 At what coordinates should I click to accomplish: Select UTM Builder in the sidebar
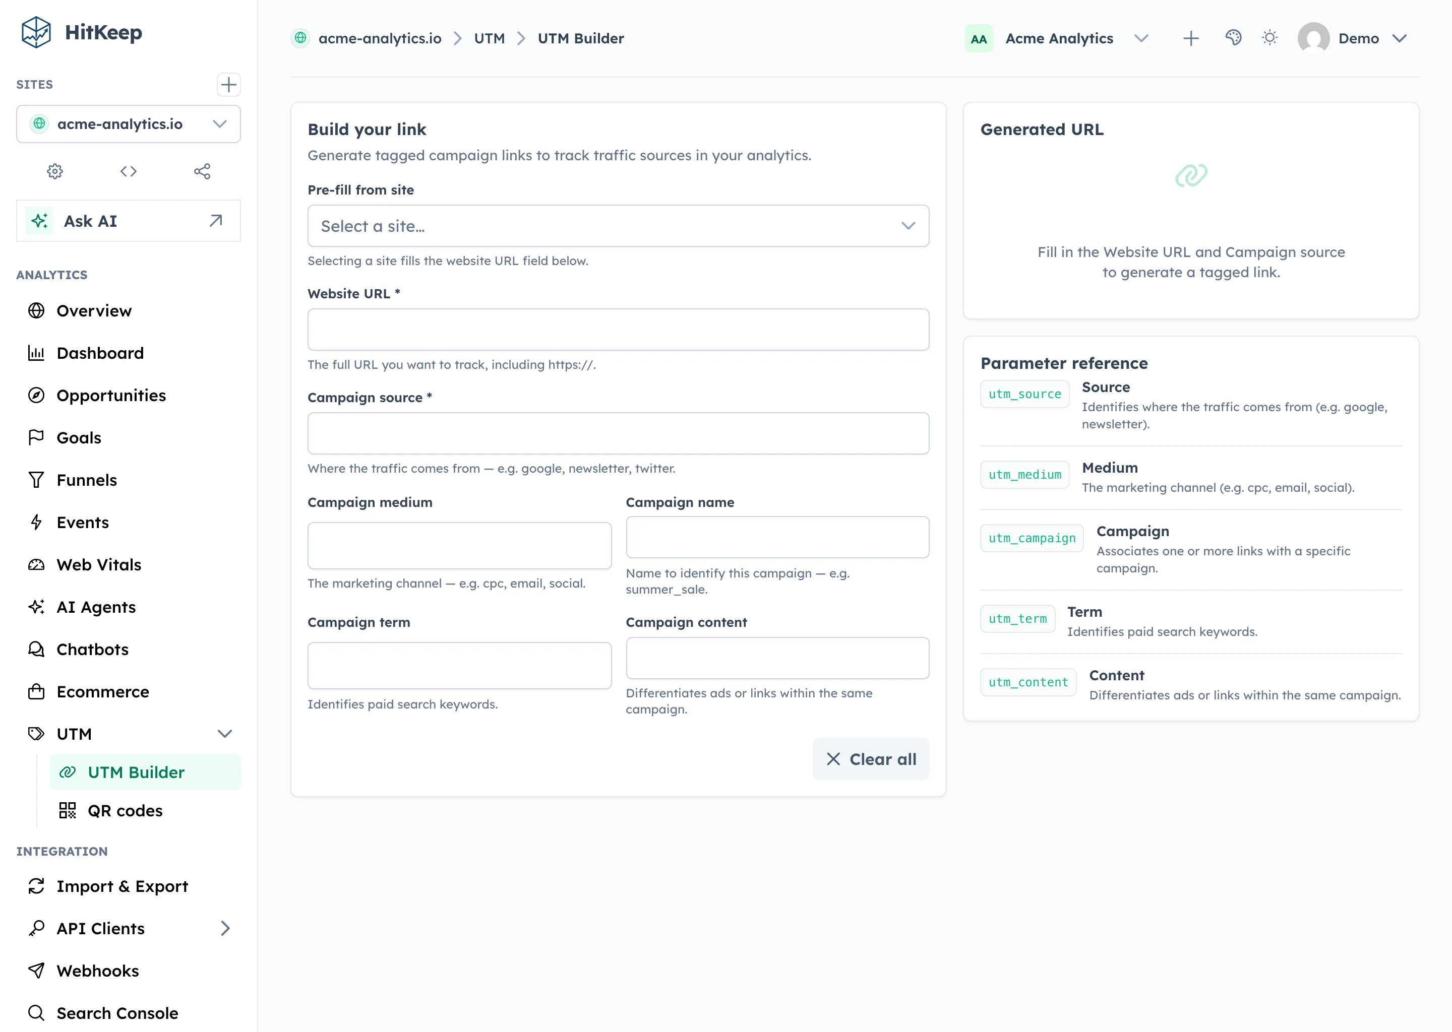(145, 772)
